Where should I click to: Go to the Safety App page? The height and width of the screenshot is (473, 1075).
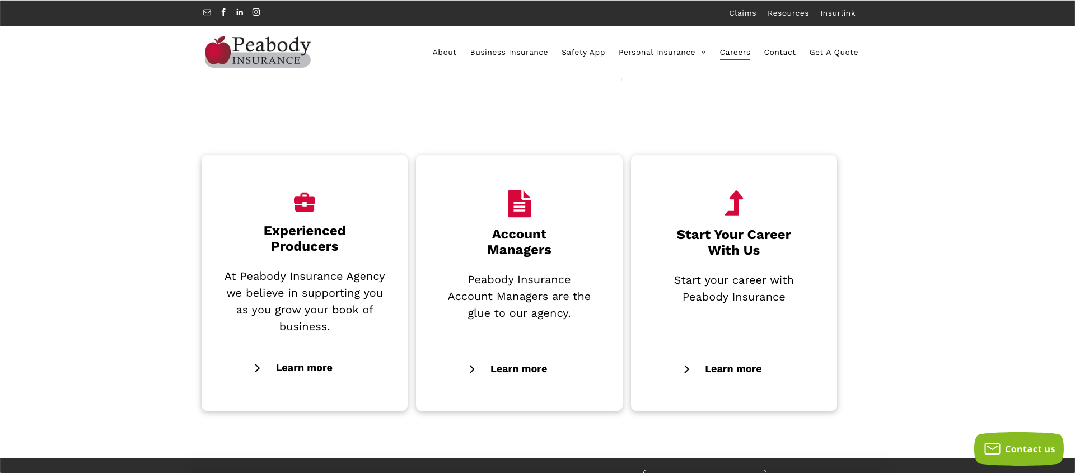pos(583,53)
